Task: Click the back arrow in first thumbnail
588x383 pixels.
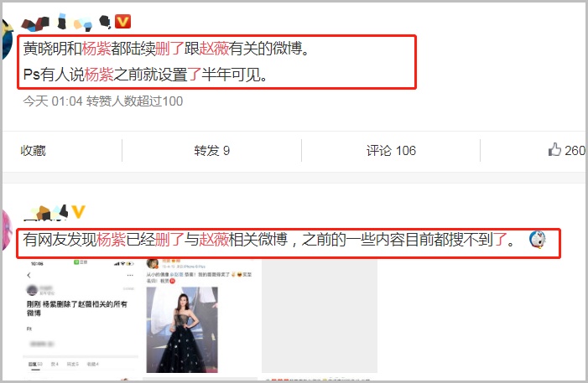Action: pos(29,276)
